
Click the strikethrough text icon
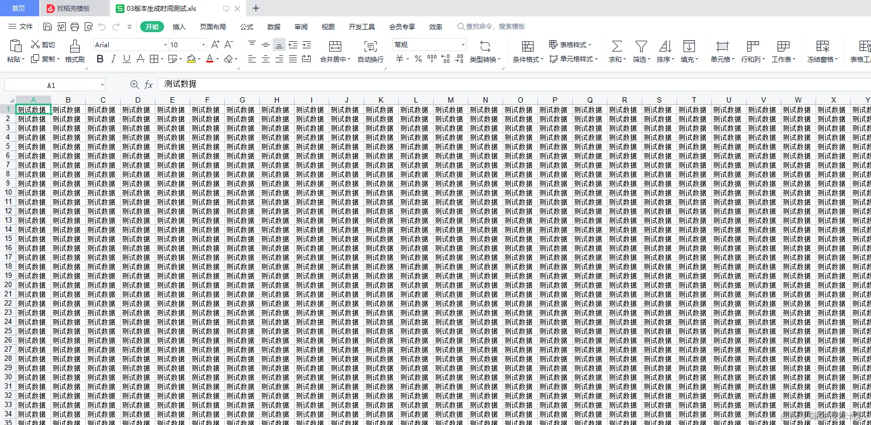[140, 59]
